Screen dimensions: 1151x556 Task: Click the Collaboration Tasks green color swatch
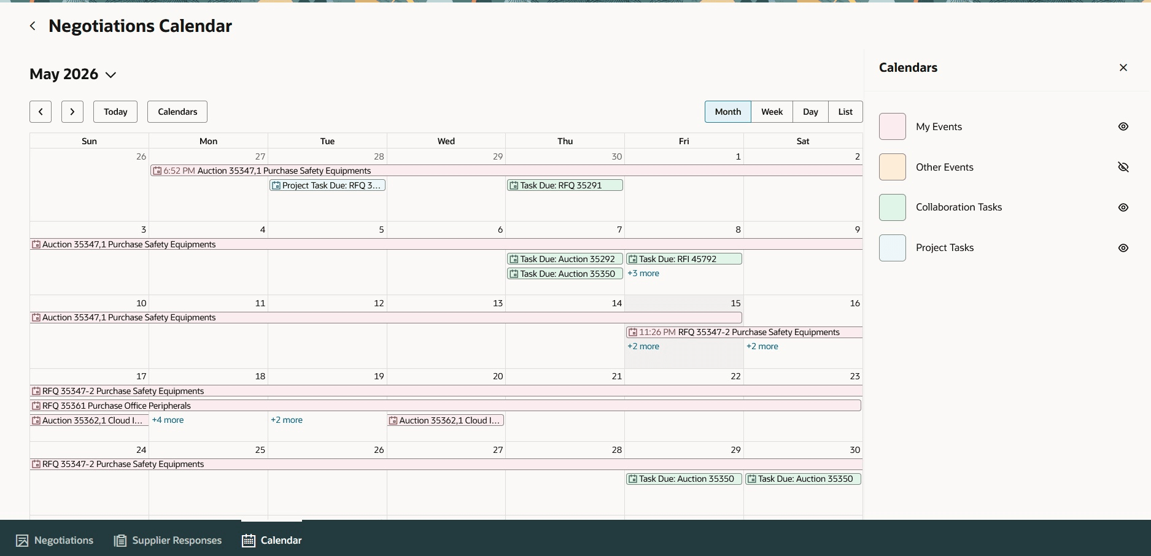[x=893, y=207]
